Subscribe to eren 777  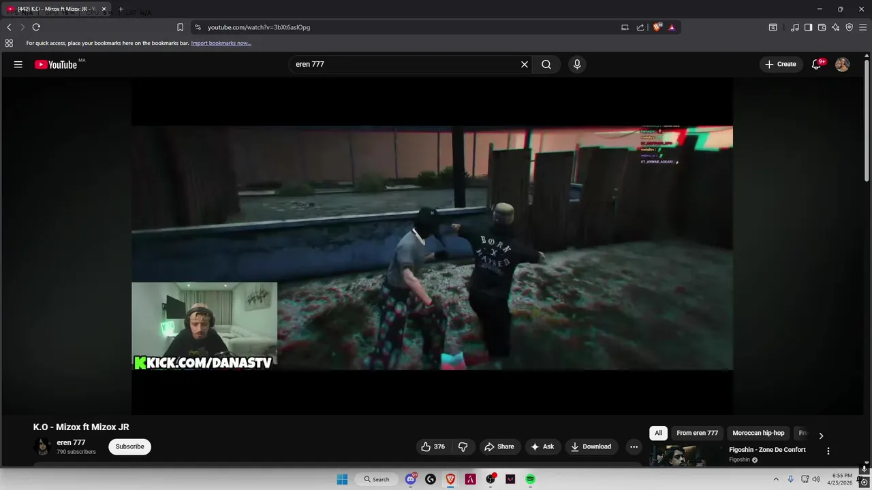pyautogui.click(x=129, y=447)
